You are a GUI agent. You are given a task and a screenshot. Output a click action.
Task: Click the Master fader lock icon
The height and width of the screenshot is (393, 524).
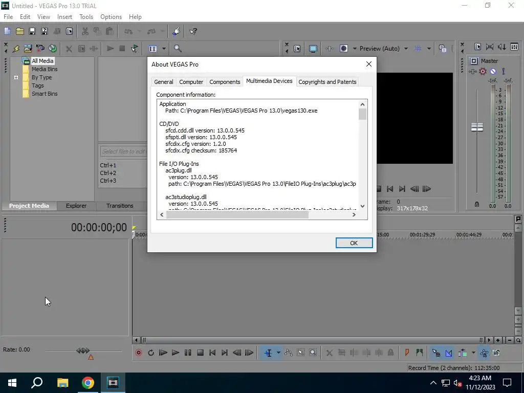(477, 204)
